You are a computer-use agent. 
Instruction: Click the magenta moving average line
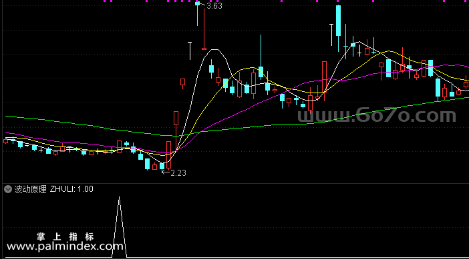coord(239,113)
